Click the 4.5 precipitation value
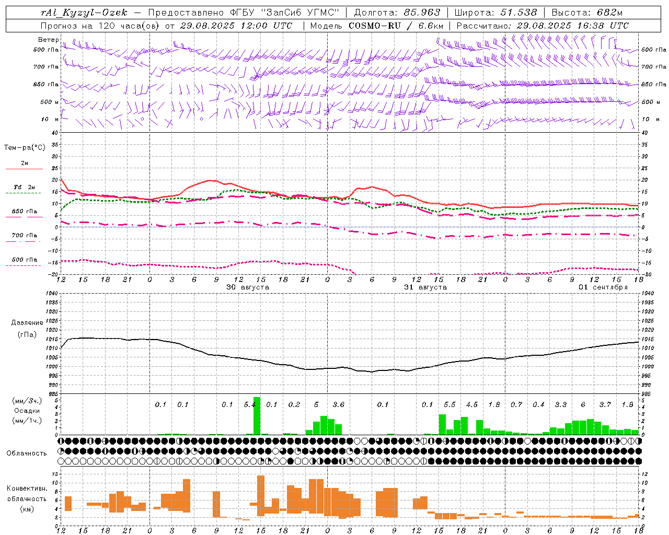The image size is (669, 535). pos(472,405)
